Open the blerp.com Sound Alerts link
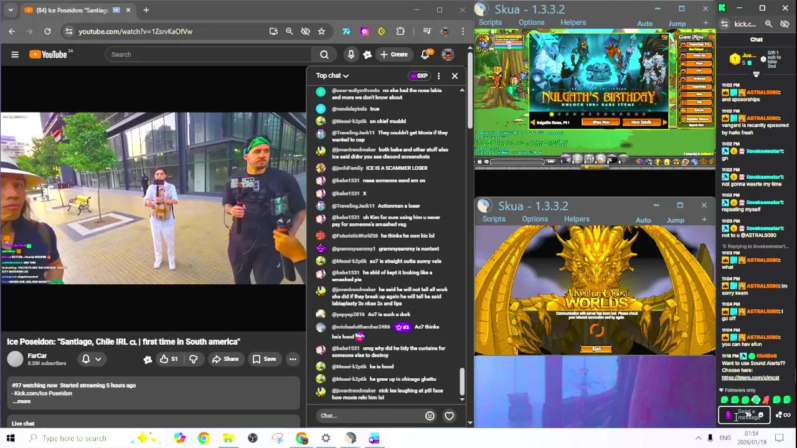The image size is (797, 448). click(x=750, y=378)
